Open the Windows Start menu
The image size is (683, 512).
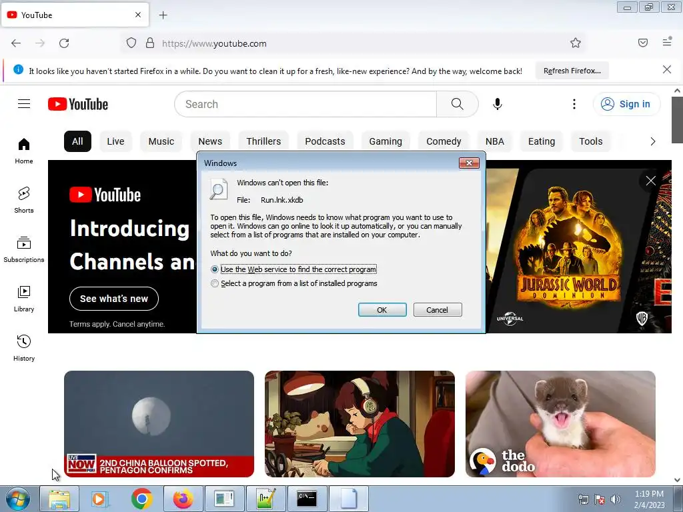(x=17, y=499)
